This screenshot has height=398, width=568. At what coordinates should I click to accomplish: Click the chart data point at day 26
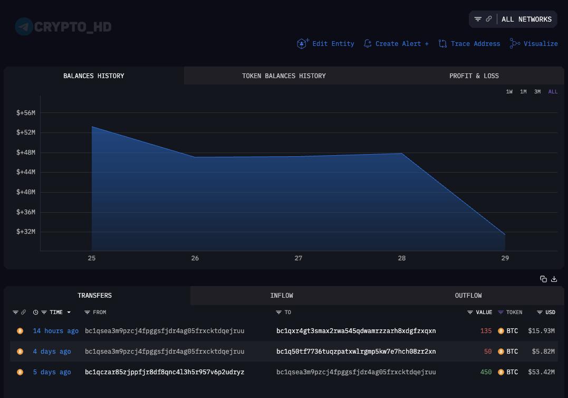[x=195, y=157]
